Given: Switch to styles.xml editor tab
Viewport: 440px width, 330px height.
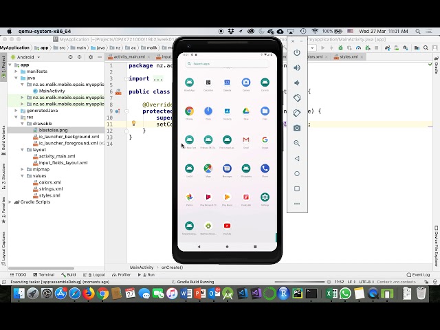Looking at the screenshot, I should tap(349, 57).
